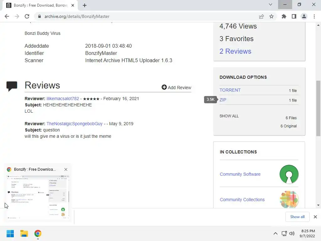The width and height of the screenshot is (321, 241).
Task: Open Chrome three-dot menu
Action: tap(314, 16)
